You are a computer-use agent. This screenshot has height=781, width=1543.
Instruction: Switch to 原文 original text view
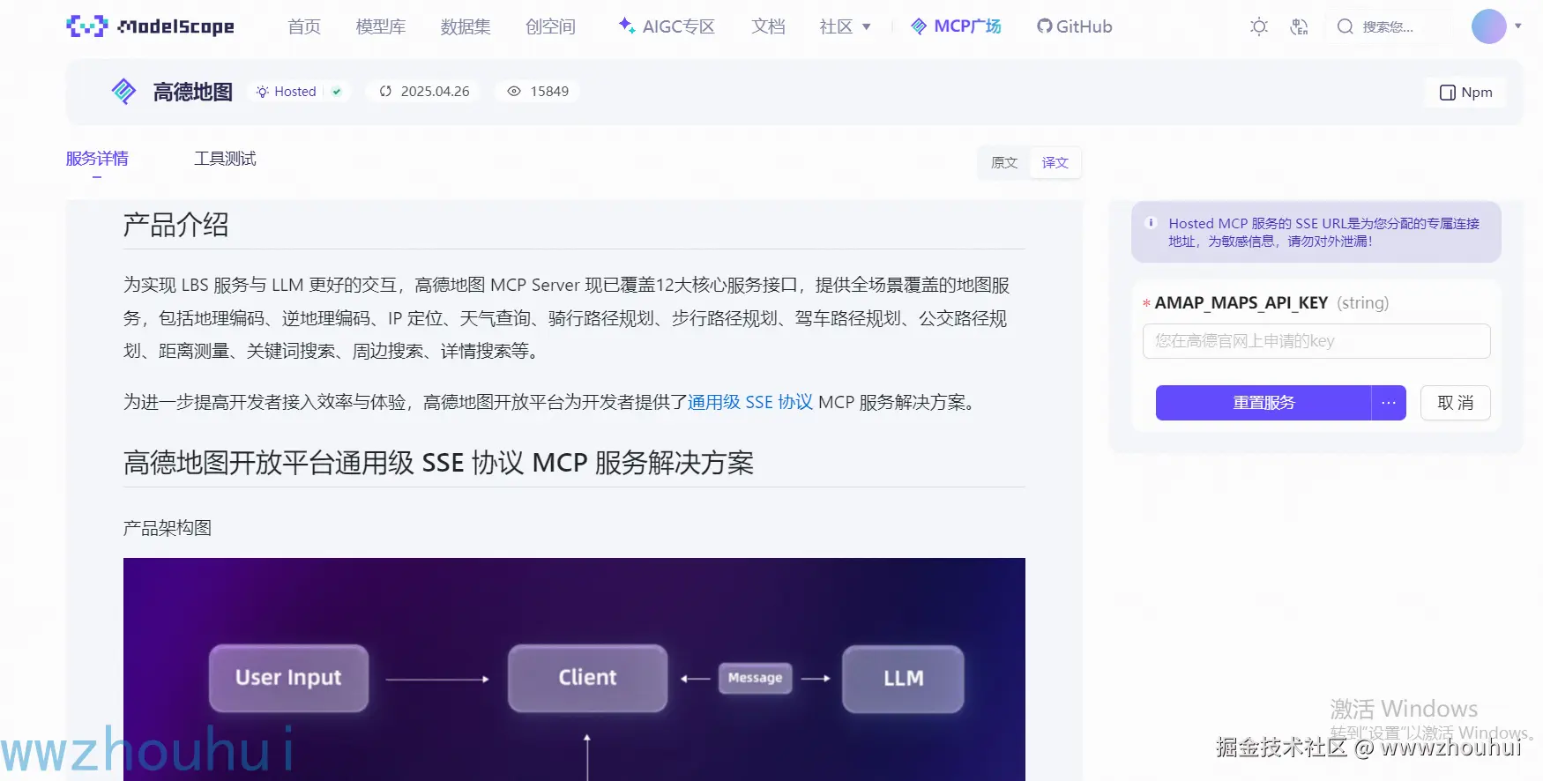tap(1004, 162)
